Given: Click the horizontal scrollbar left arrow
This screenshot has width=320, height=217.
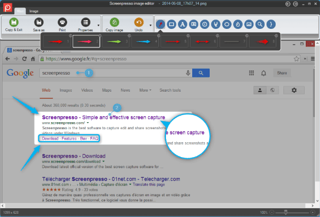Looking at the screenshot, I should [x=2, y=206].
